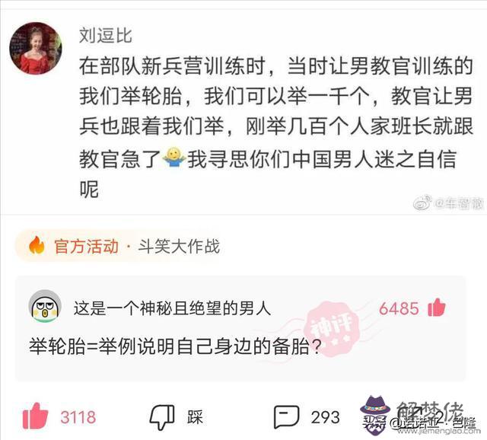Tap the 3118 like count

(x=78, y=417)
